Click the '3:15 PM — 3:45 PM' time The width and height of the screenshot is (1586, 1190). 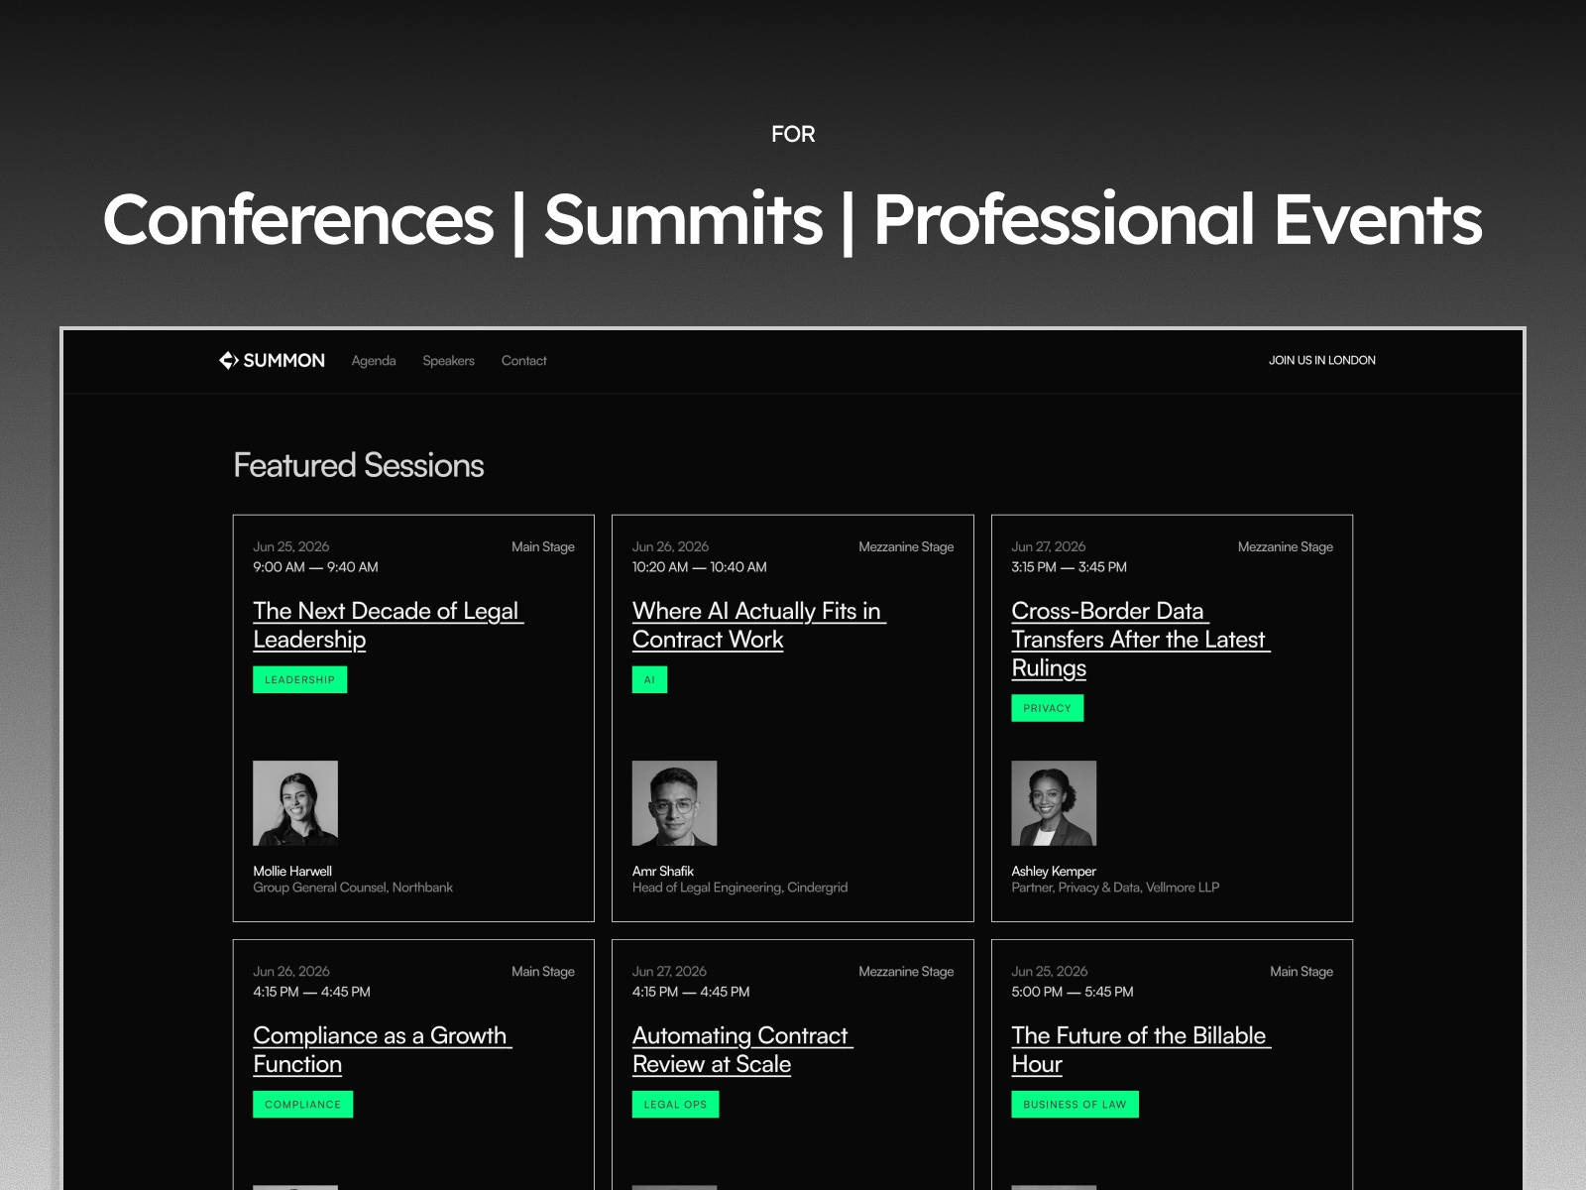coord(1069,567)
